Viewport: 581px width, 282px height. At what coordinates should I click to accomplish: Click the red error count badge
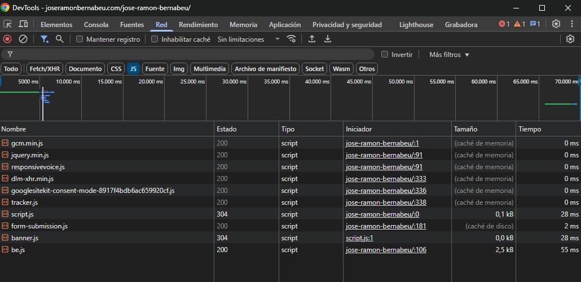pos(504,24)
